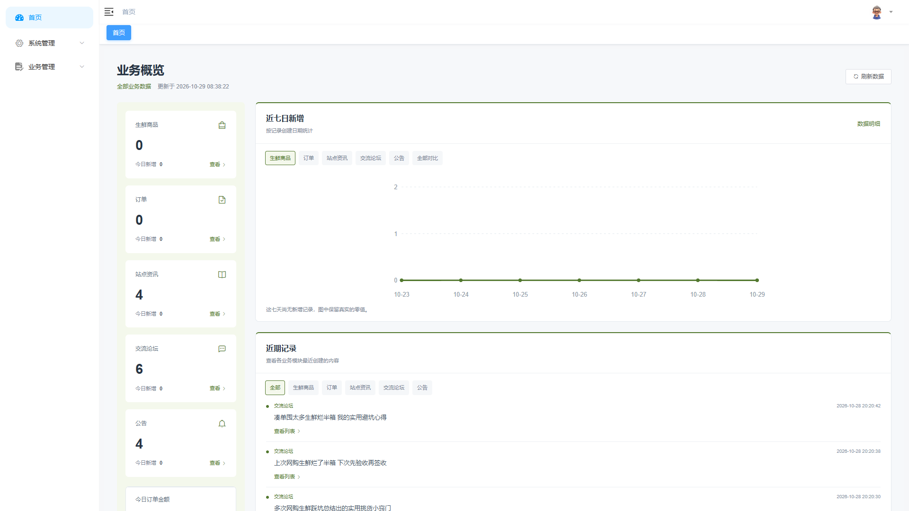Switch chart to 订单 tab
The width and height of the screenshot is (909, 511).
coord(309,158)
